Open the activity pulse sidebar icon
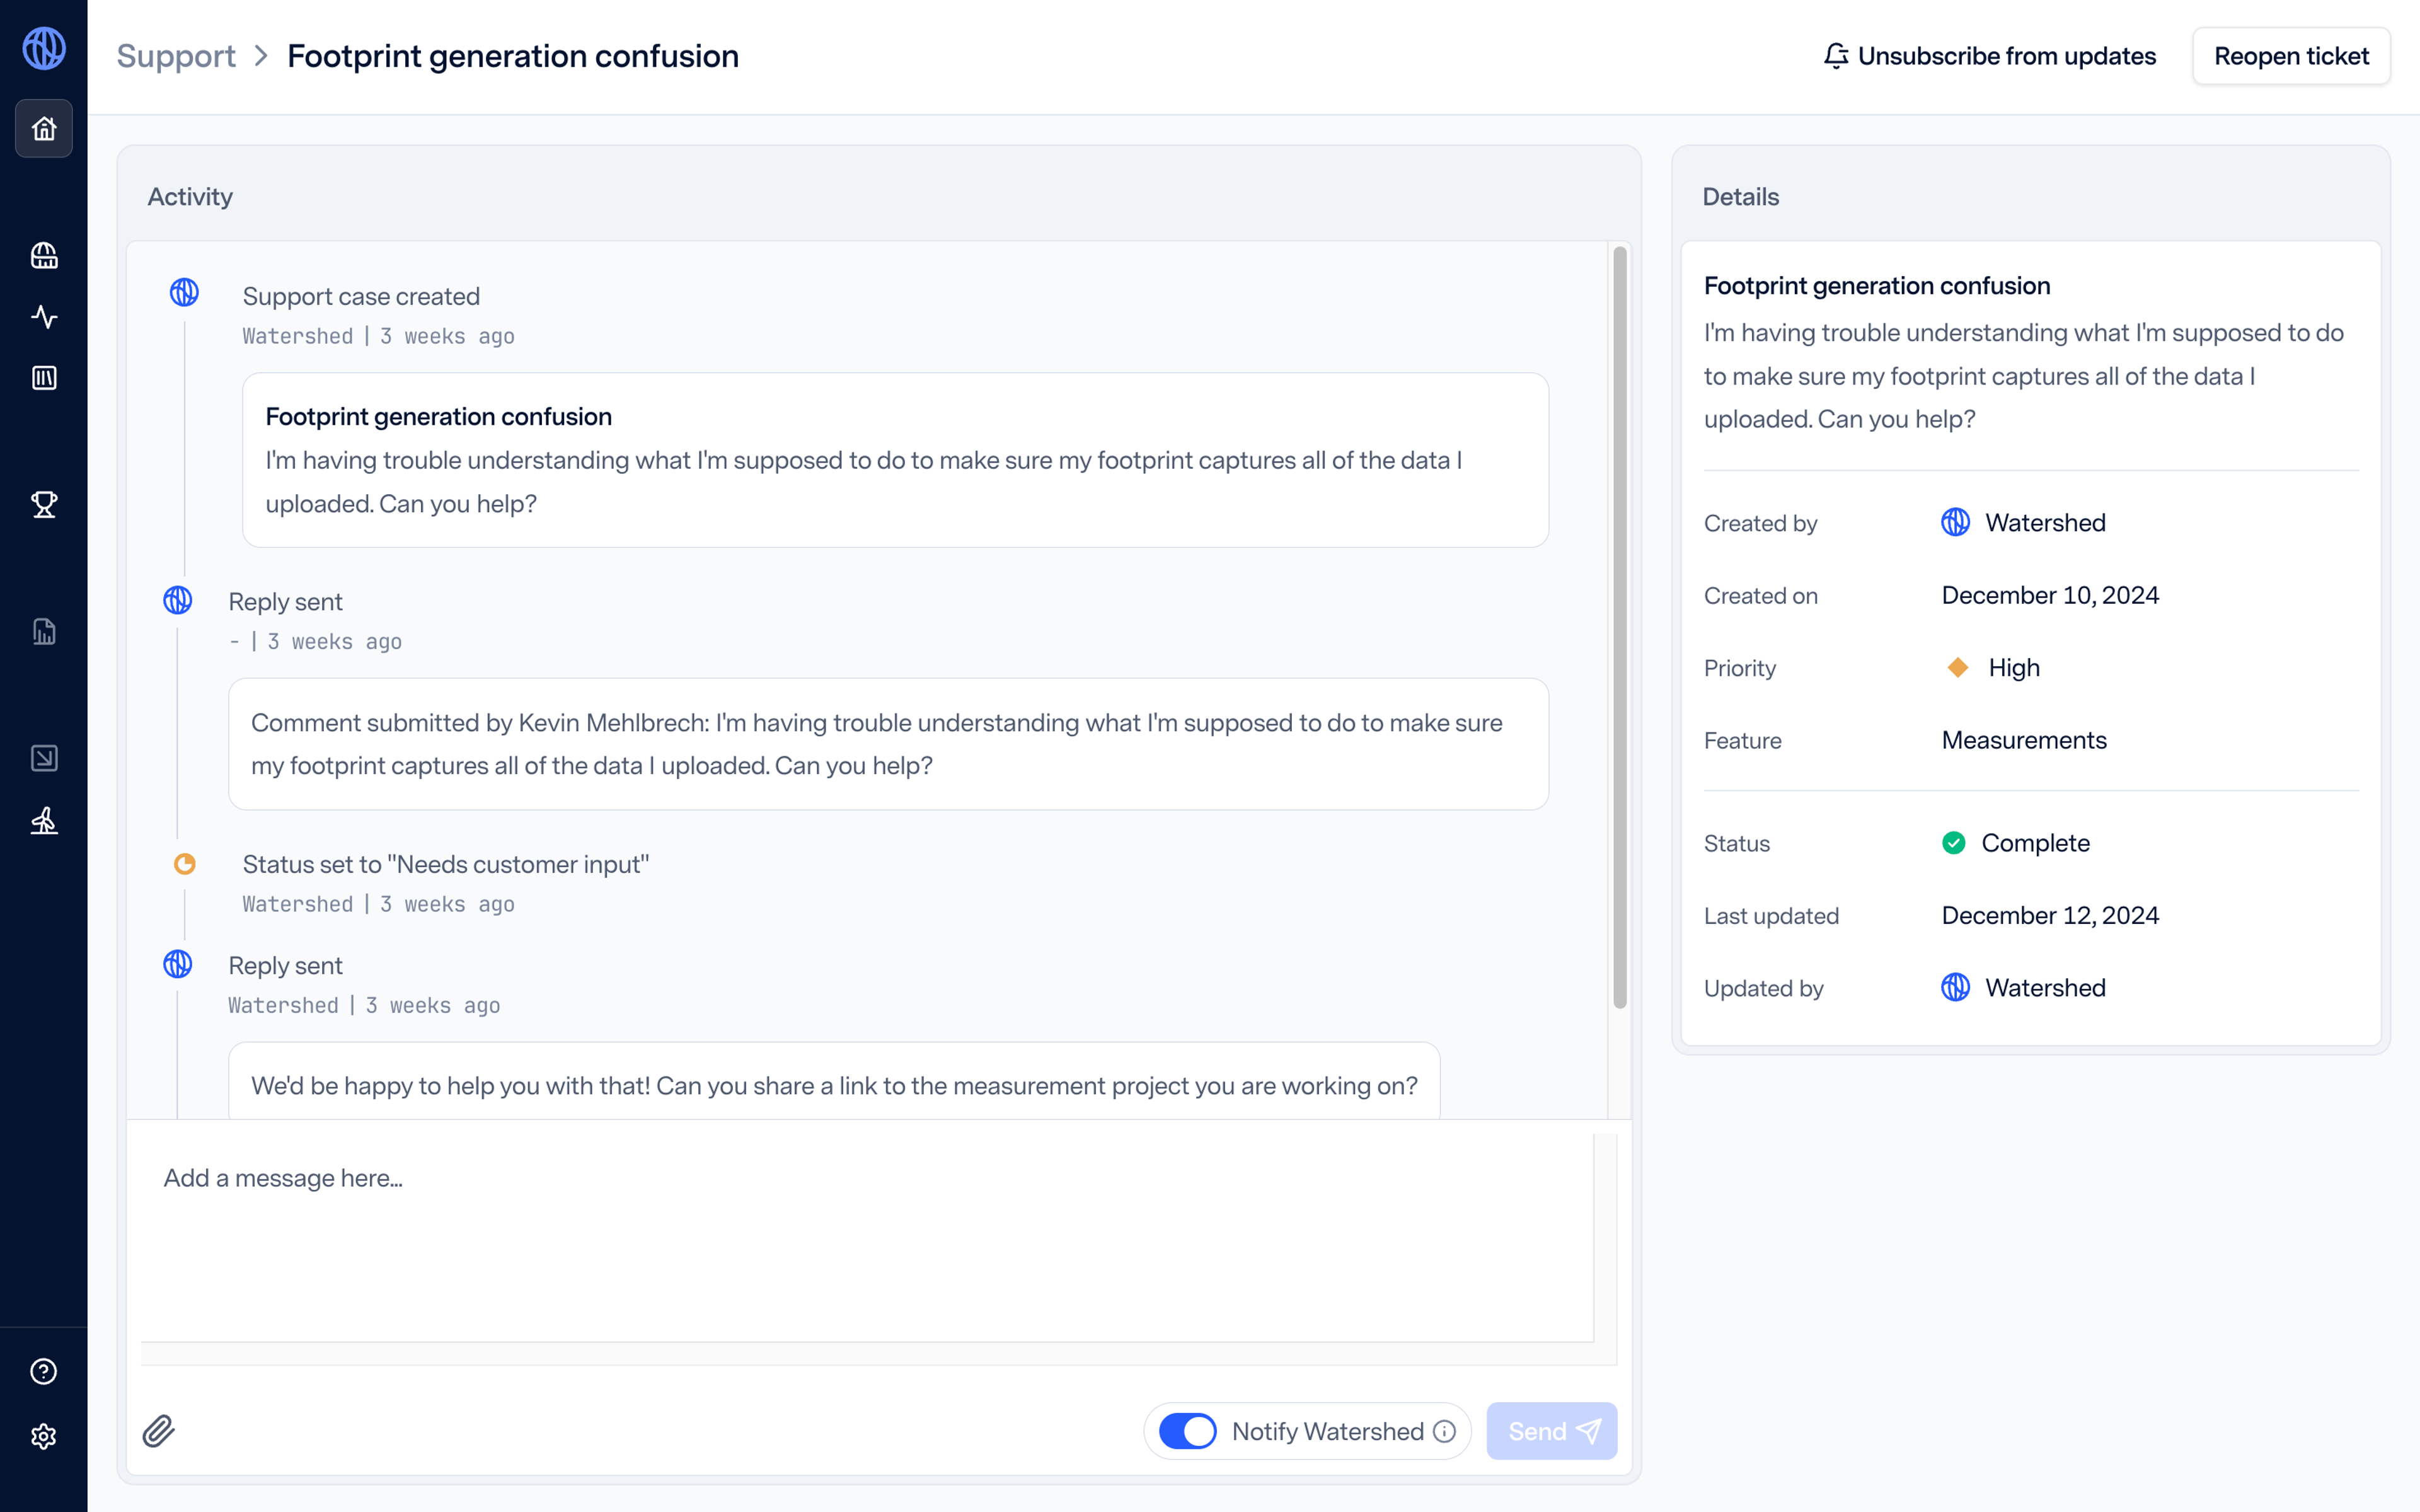The height and width of the screenshot is (1512, 2420). coord(44,317)
